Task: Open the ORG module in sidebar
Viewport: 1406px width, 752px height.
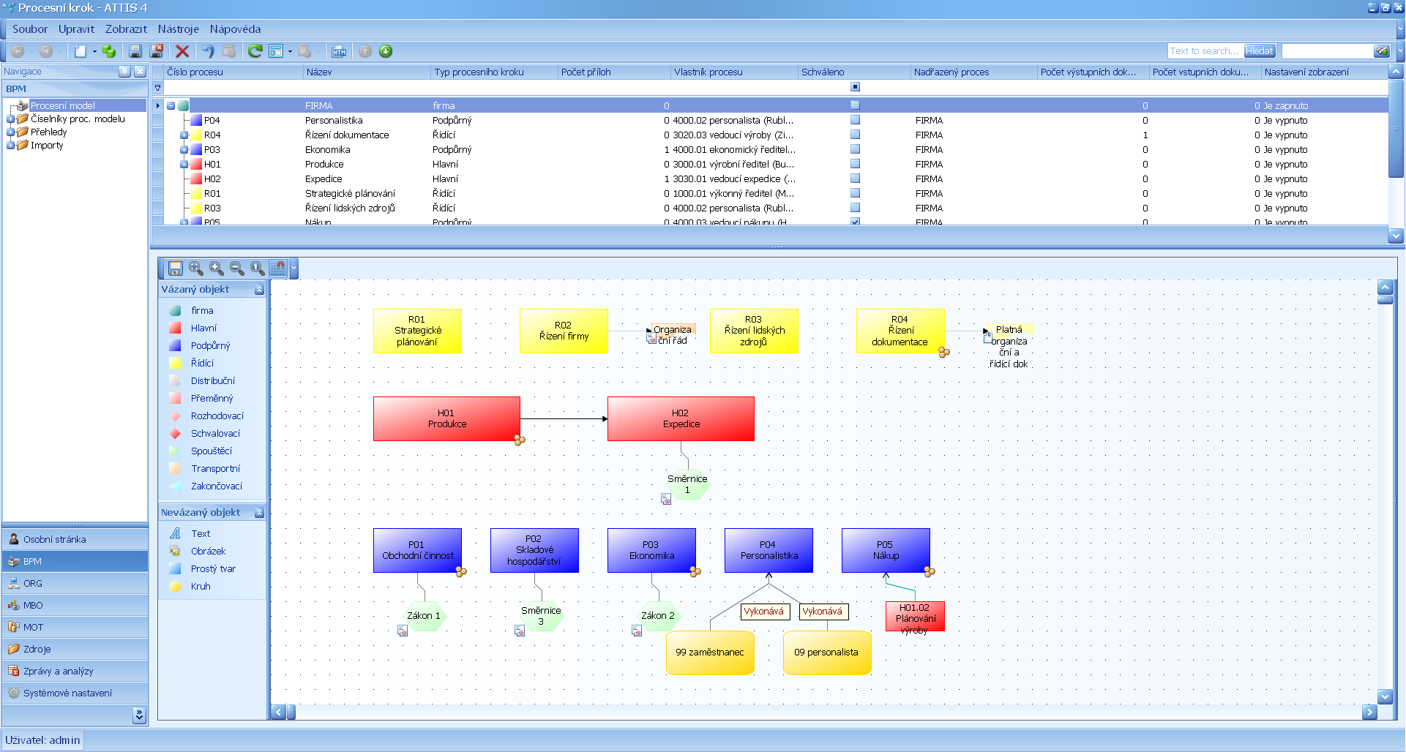Action: (x=75, y=583)
